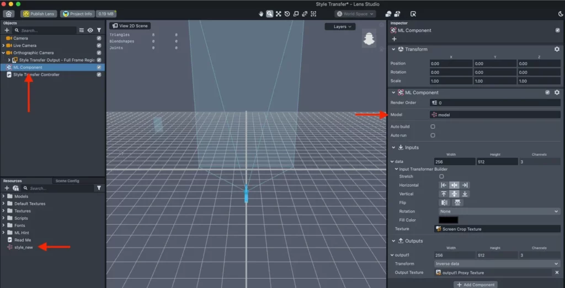Click the Add Component button
565x288 pixels.
coord(475,284)
